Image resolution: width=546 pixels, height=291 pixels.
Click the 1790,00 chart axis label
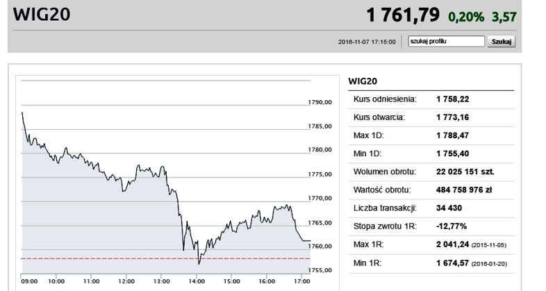(x=320, y=102)
